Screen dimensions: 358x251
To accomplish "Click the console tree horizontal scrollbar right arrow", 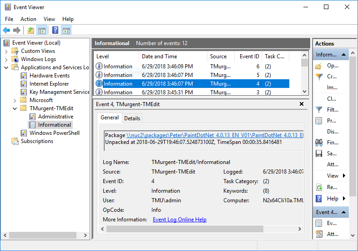I will pos(86,235).
